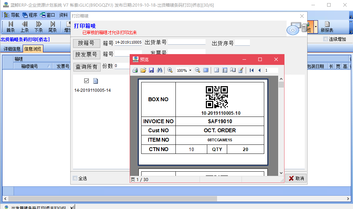
Task: Uncheck the checkbox above box 14-2019110005-14
Action: 86,81
